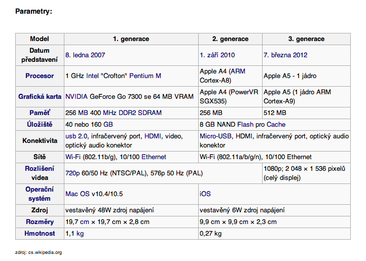Open the "Micro-USB" link
The height and width of the screenshot is (261, 366).
click(216, 136)
